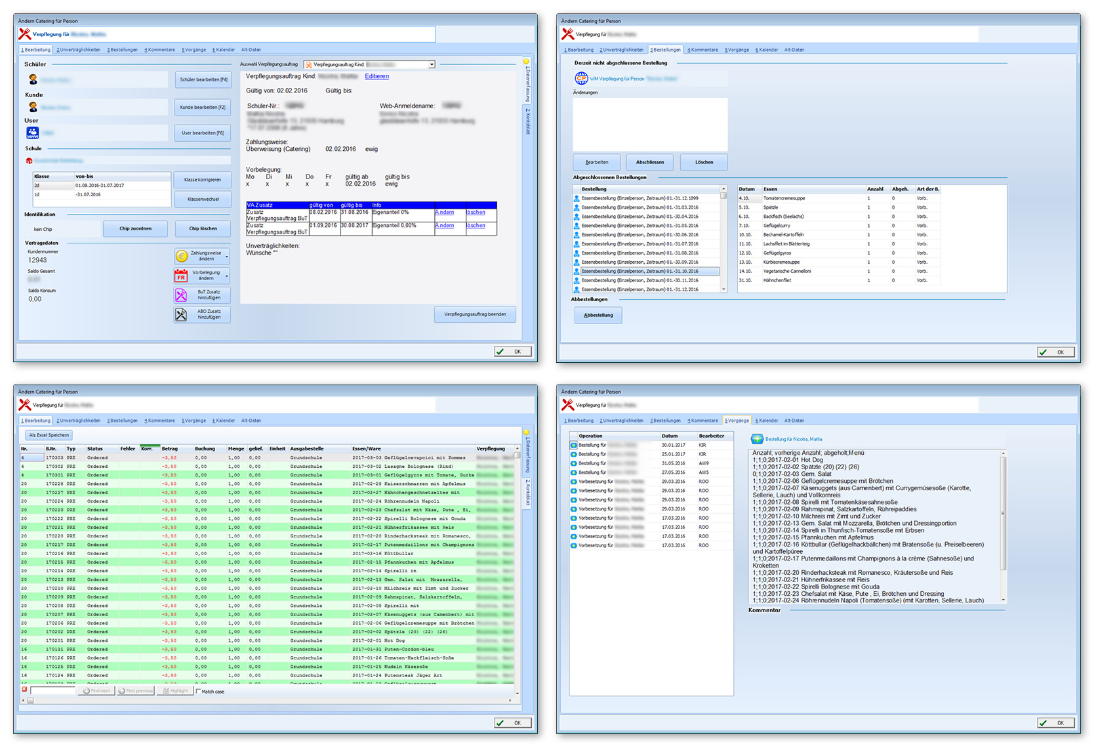Viewport: 1098px width, 752px height.
Task: Click the euro coin Zahlungsweise ändern icon
Action: [x=182, y=256]
